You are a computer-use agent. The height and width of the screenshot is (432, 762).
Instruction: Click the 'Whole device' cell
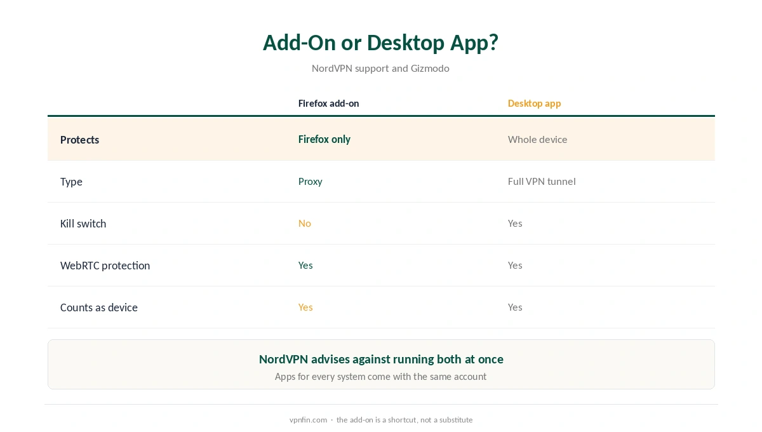(538, 139)
